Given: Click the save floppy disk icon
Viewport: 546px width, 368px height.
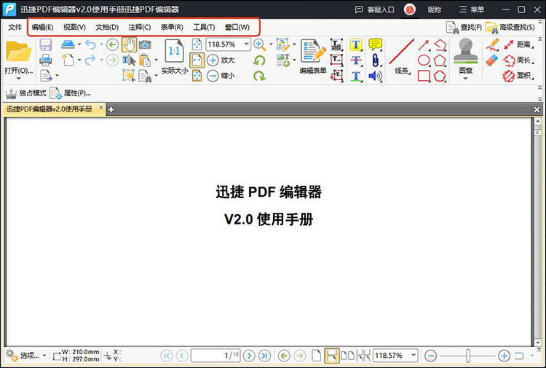Looking at the screenshot, I should click(46, 44).
